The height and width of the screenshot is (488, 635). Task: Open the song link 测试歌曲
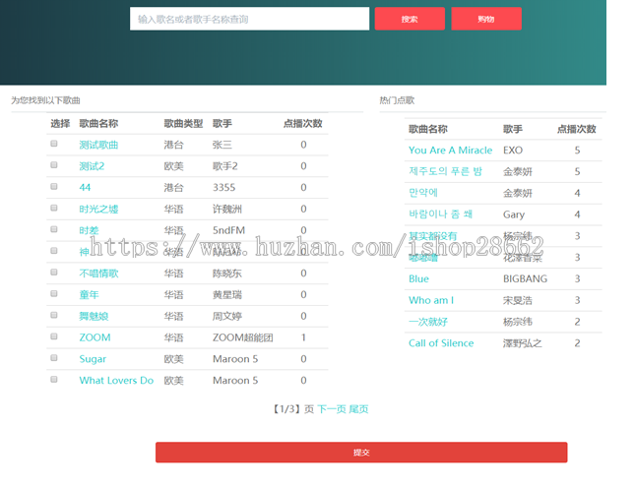(98, 145)
